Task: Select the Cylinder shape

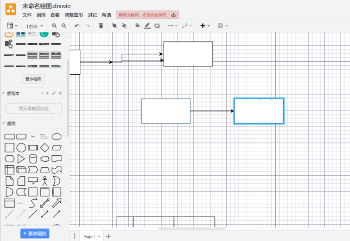Action: 33,159
